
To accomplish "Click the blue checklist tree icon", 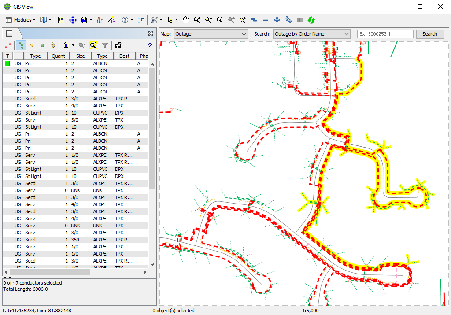I will 140,20.
